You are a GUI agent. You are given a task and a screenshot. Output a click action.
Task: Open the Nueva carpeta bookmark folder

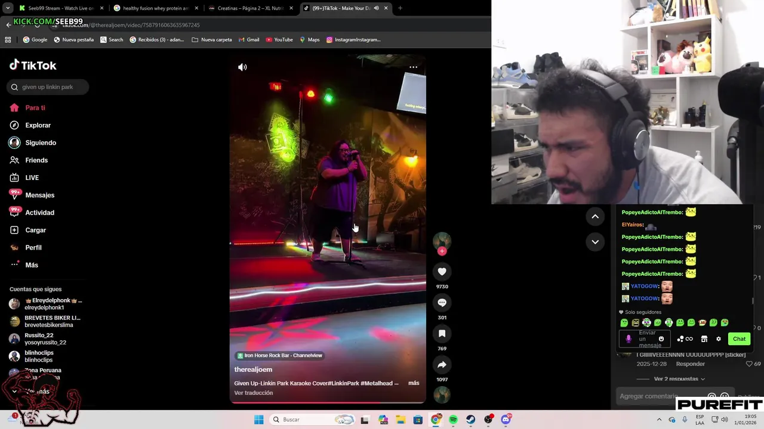point(211,40)
